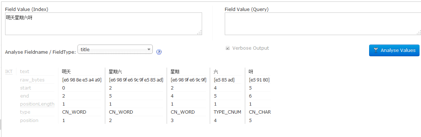Click the Analyse Values button
The image size is (421, 137).
click(394, 50)
